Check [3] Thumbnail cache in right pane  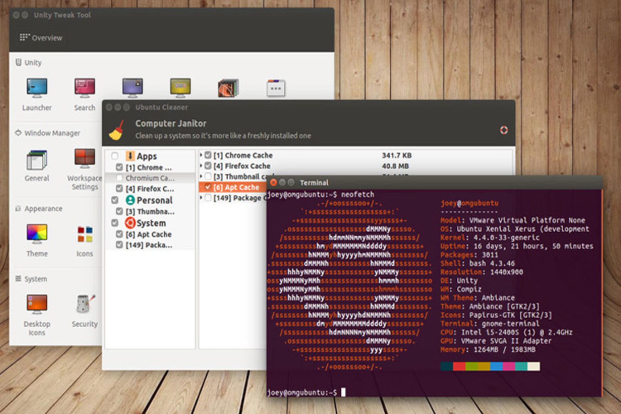click(208, 176)
